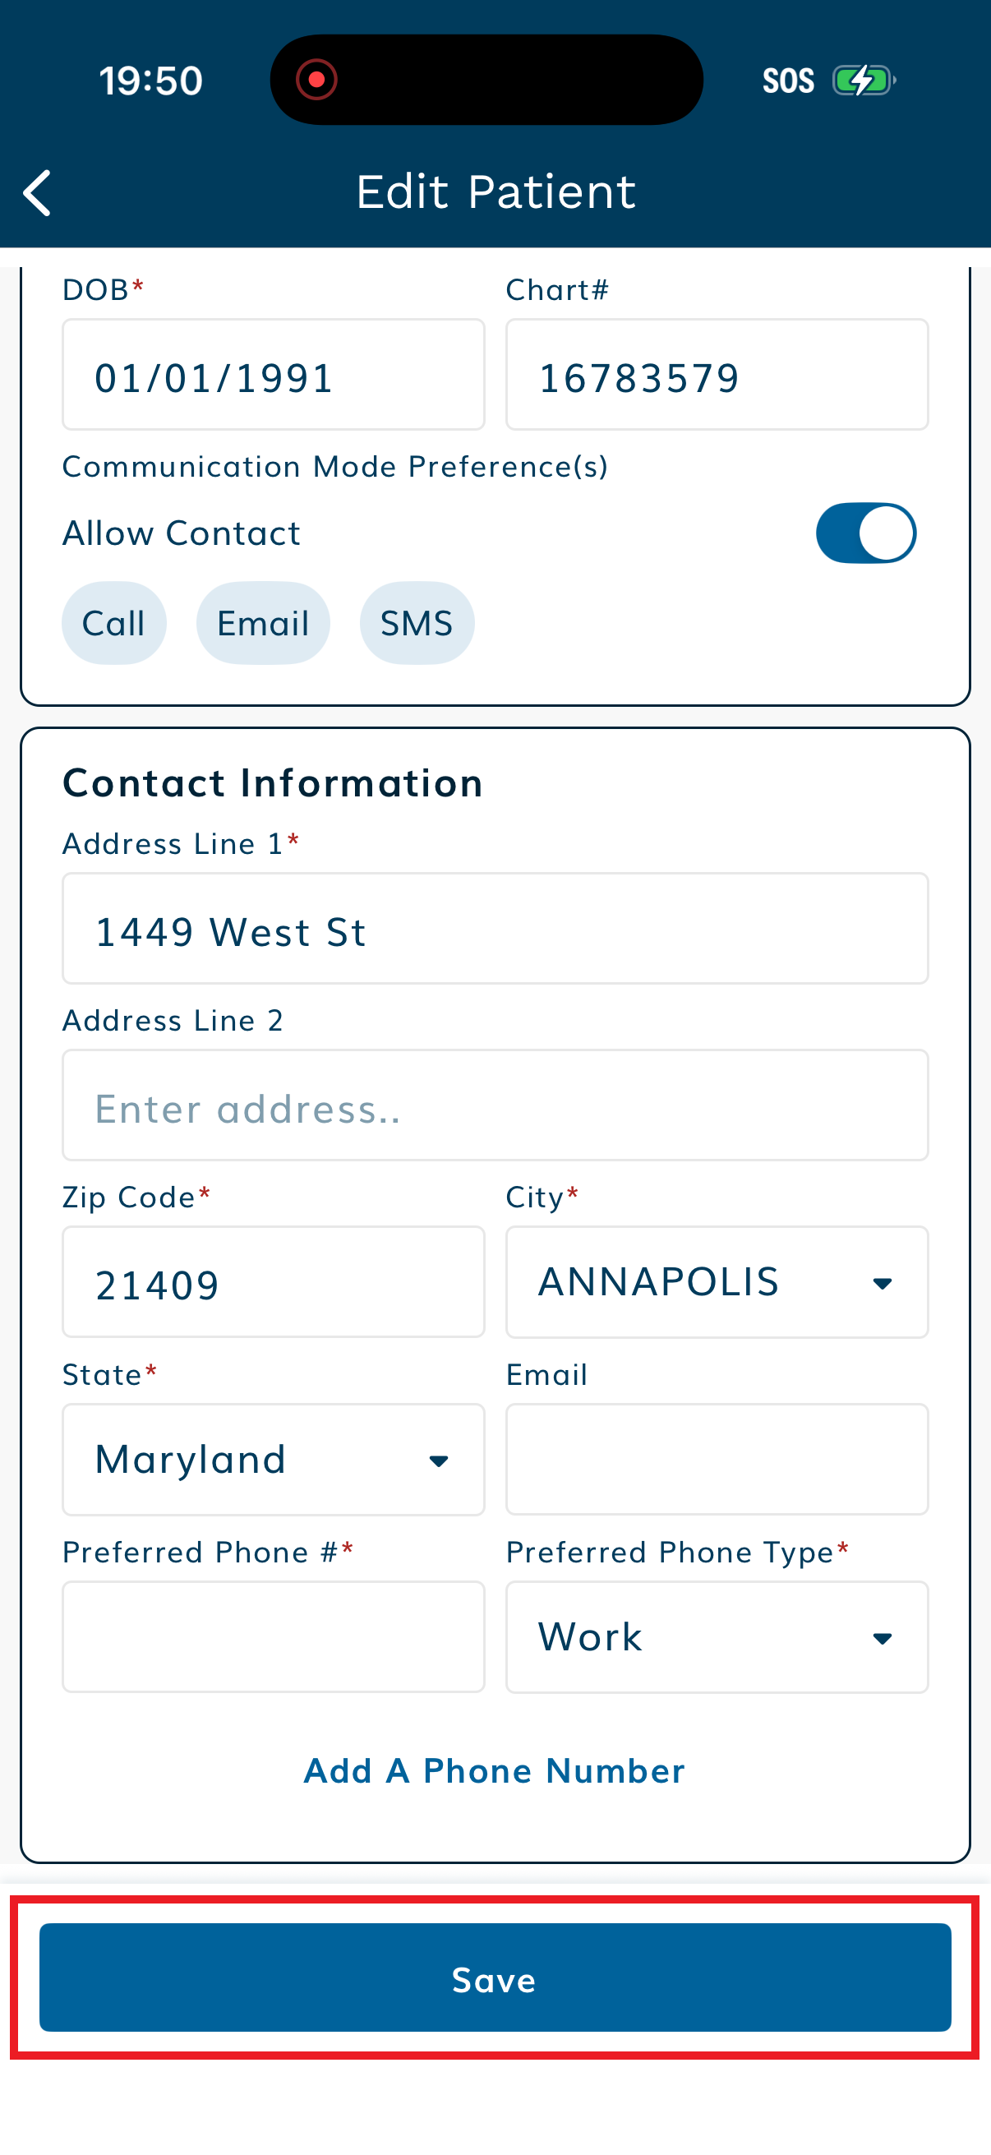This screenshot has height=2155, width=991.
Task: Open the Preferred Phone Type dropdown
Action: coord(716,1637)
